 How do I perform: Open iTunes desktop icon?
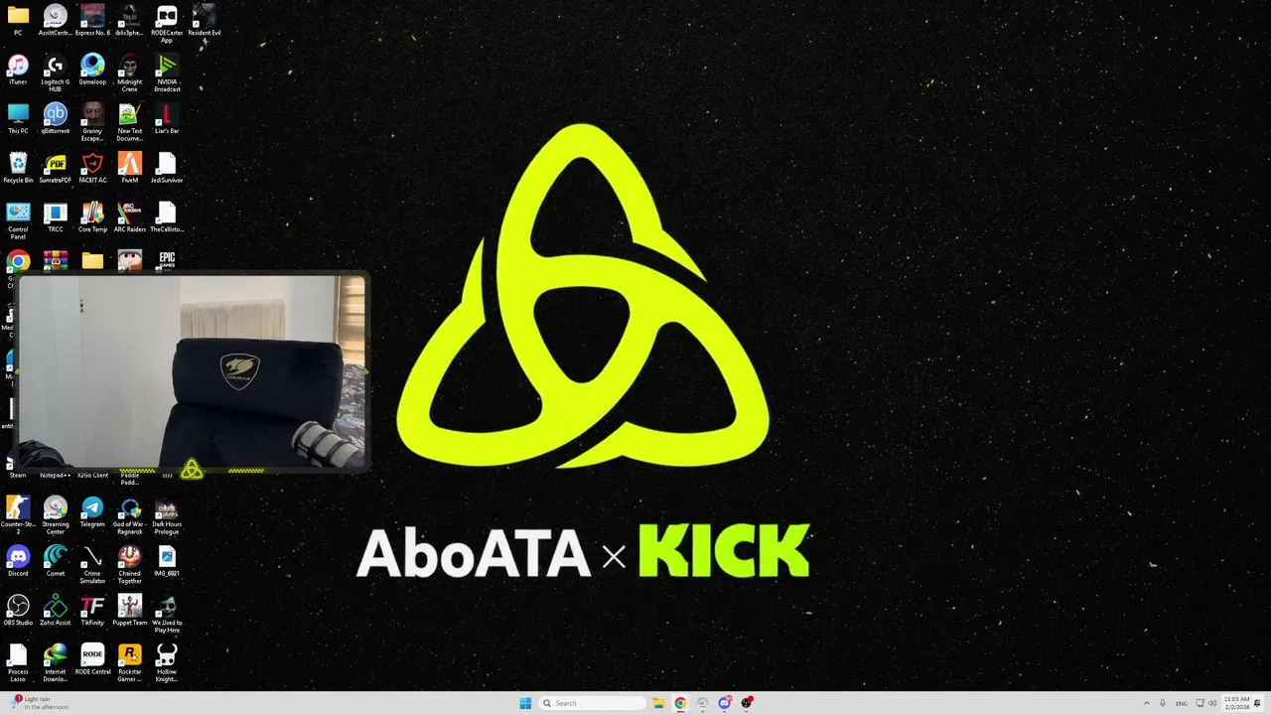click(18, 70)
